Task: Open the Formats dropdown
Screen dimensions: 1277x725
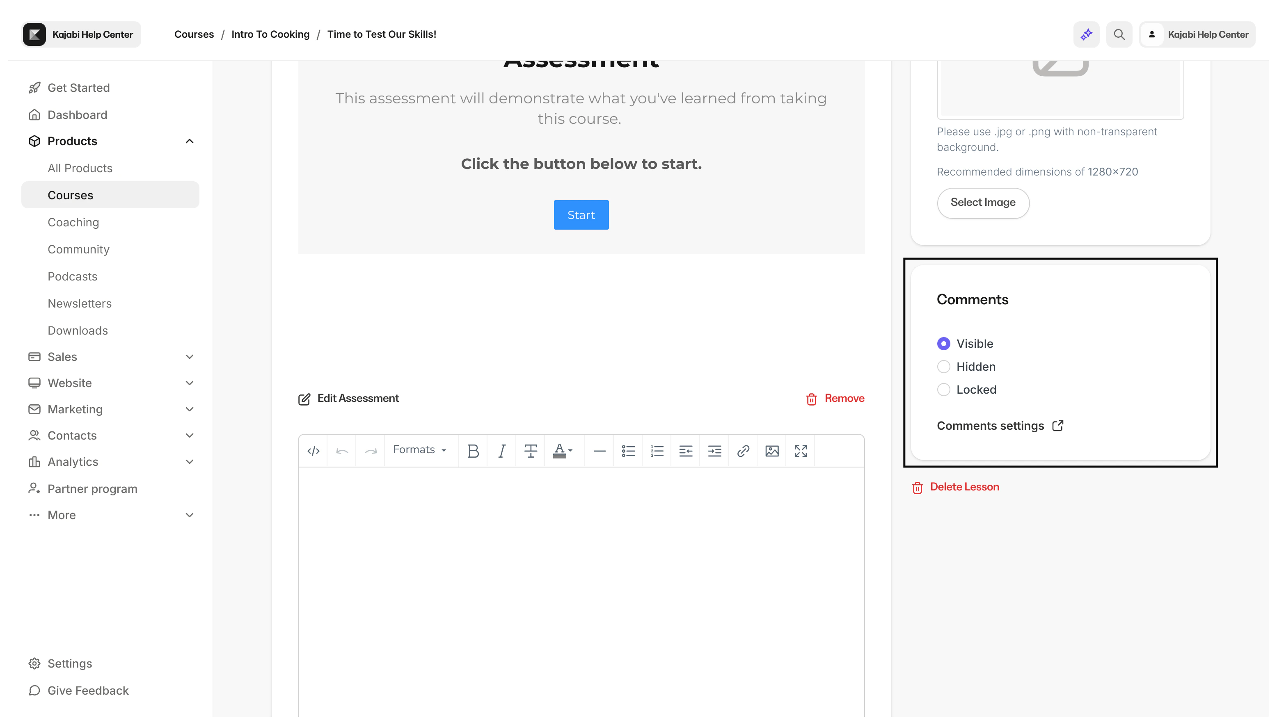Action: 419,449
